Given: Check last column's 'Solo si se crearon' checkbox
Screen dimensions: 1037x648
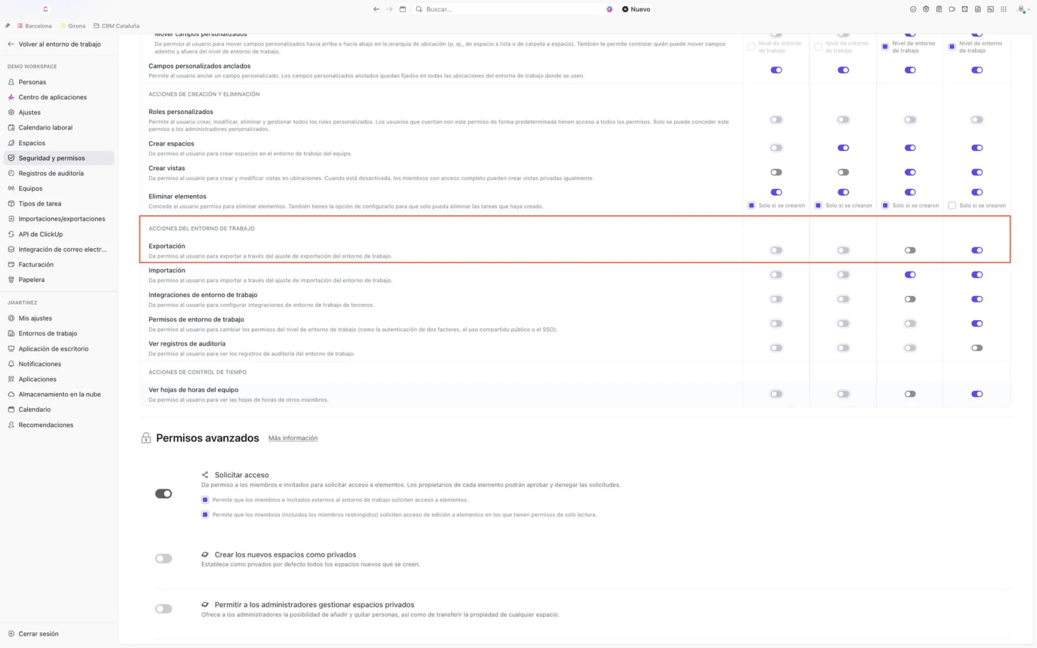Looking at the screenshot, I should [x=952, y=206].
